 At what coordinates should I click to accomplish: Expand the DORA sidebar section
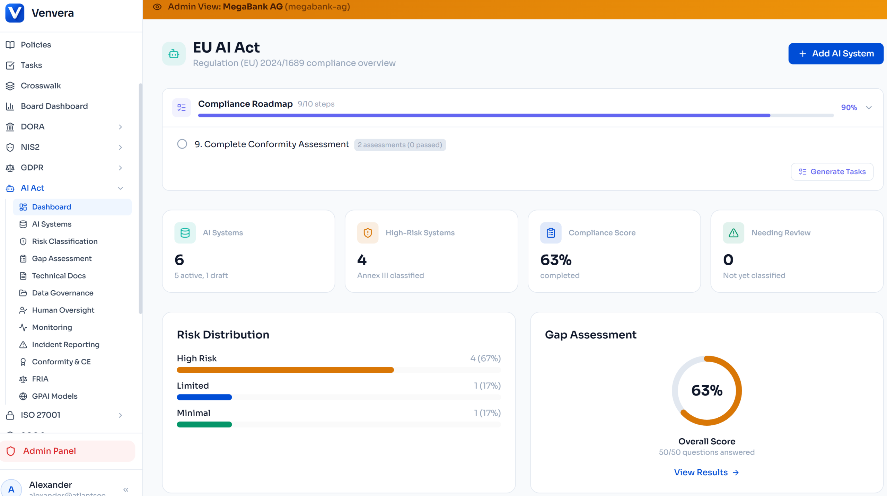click(120, 127)
